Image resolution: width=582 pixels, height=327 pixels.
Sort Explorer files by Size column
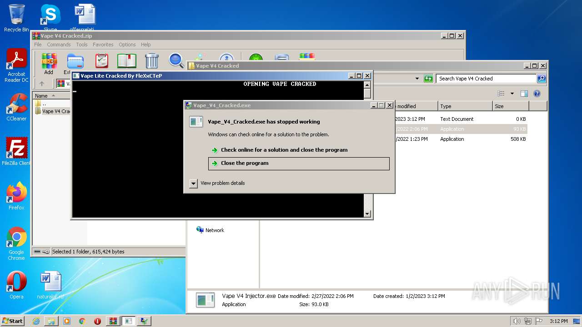[x=511, y=106]
